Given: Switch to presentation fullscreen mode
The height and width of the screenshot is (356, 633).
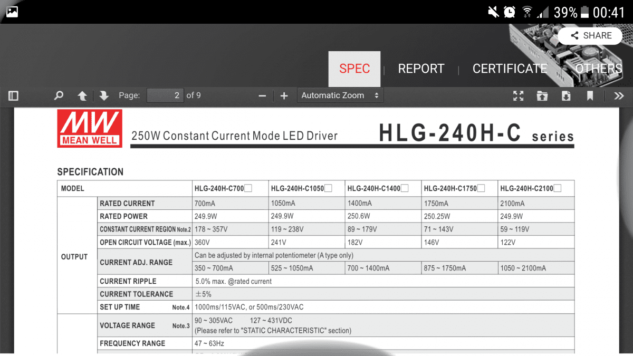Looking at the screenshot, I should [519, 95].
